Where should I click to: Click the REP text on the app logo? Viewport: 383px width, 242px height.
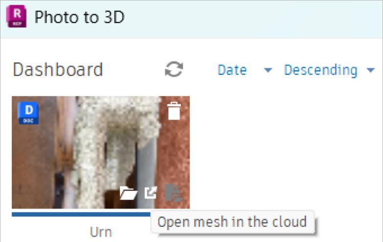pos(17,24)
